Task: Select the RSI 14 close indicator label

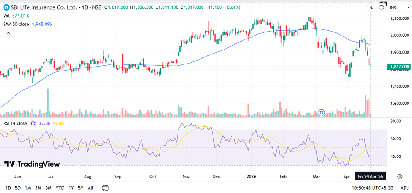Action: pos(15,123)
